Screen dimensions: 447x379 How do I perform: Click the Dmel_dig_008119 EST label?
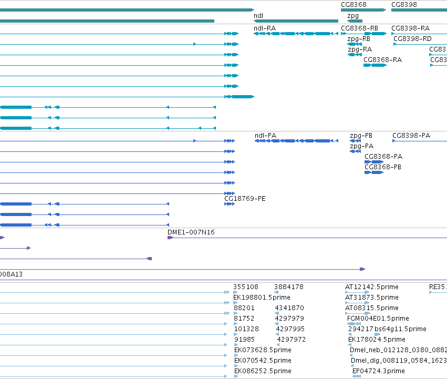pos(399,361)
